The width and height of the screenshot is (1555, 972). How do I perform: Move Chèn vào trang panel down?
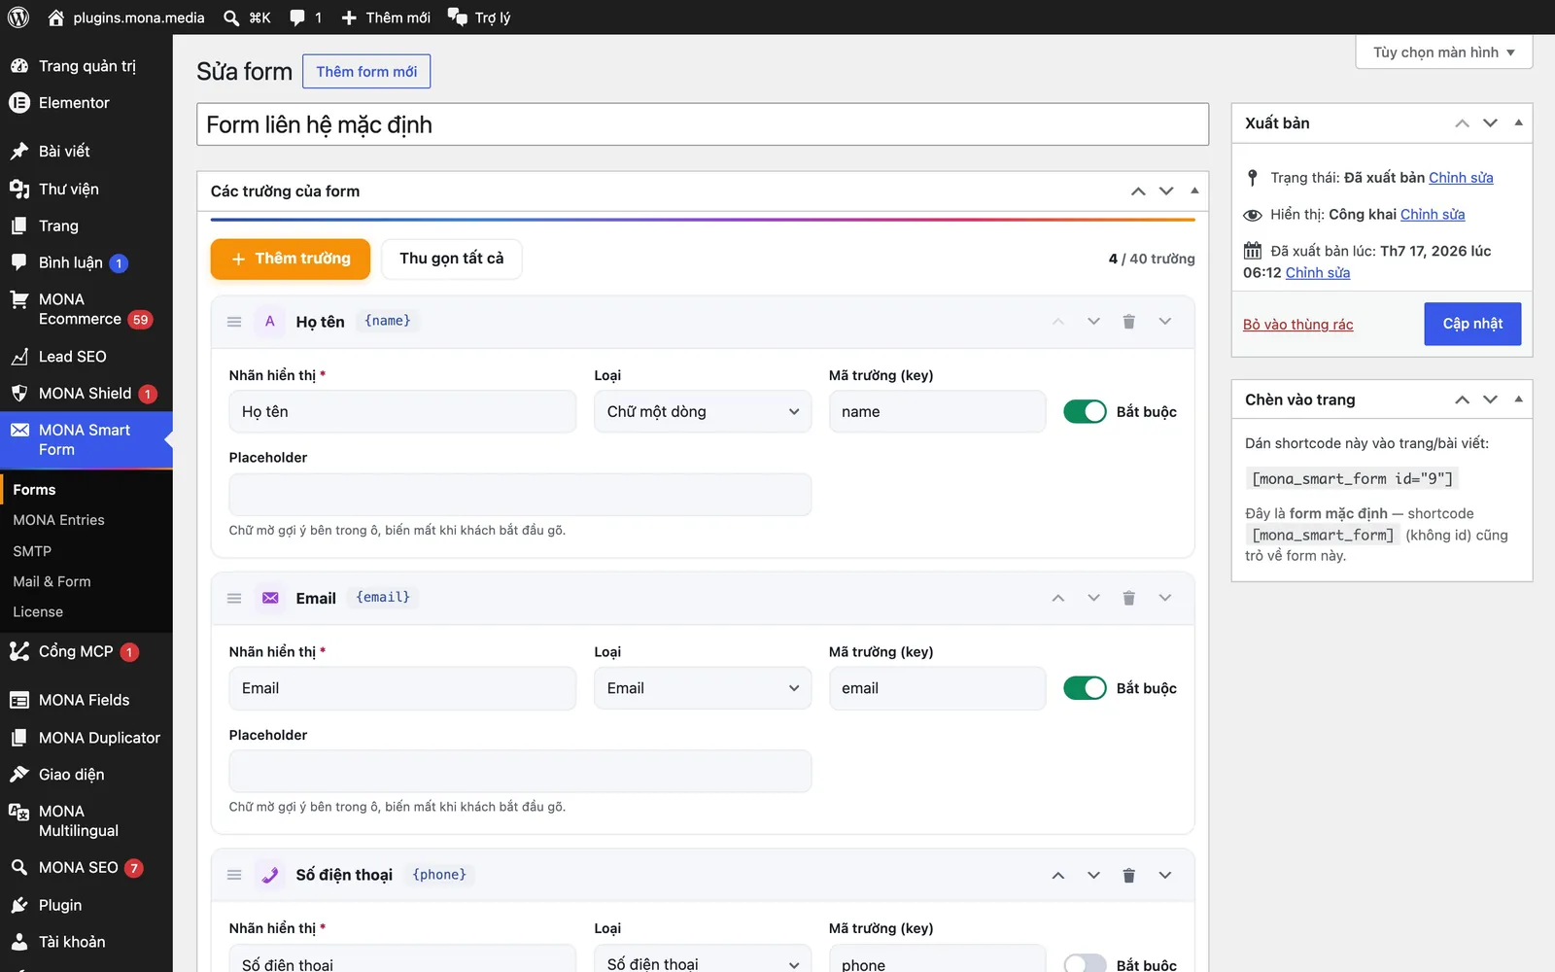pos(1490,399)
